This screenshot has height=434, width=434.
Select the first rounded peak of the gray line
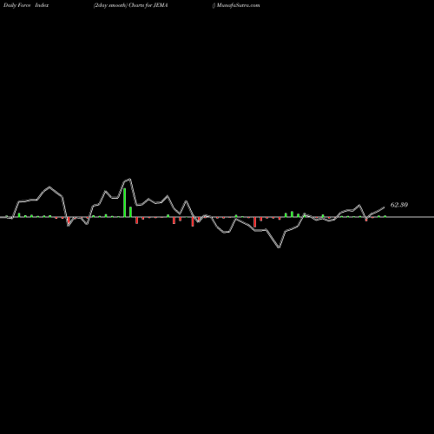(x=49, y=187)
